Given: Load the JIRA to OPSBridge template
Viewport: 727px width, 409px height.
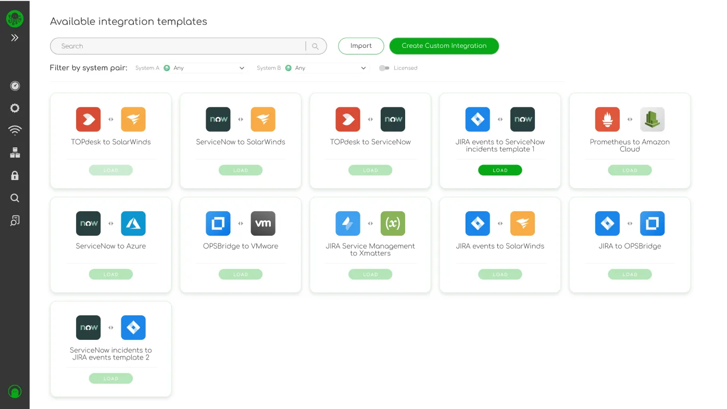Looking at the screenshot, I should tap(630, 274).
